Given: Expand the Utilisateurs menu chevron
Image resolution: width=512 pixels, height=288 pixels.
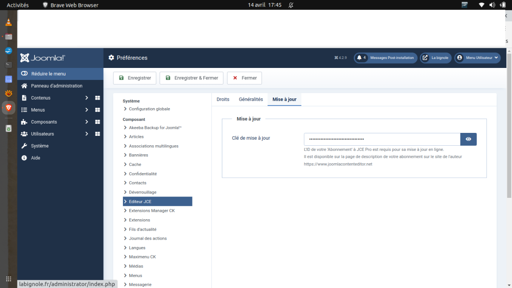Looking at the screenshot, I should pyautogui.click(x=87, y=134).
